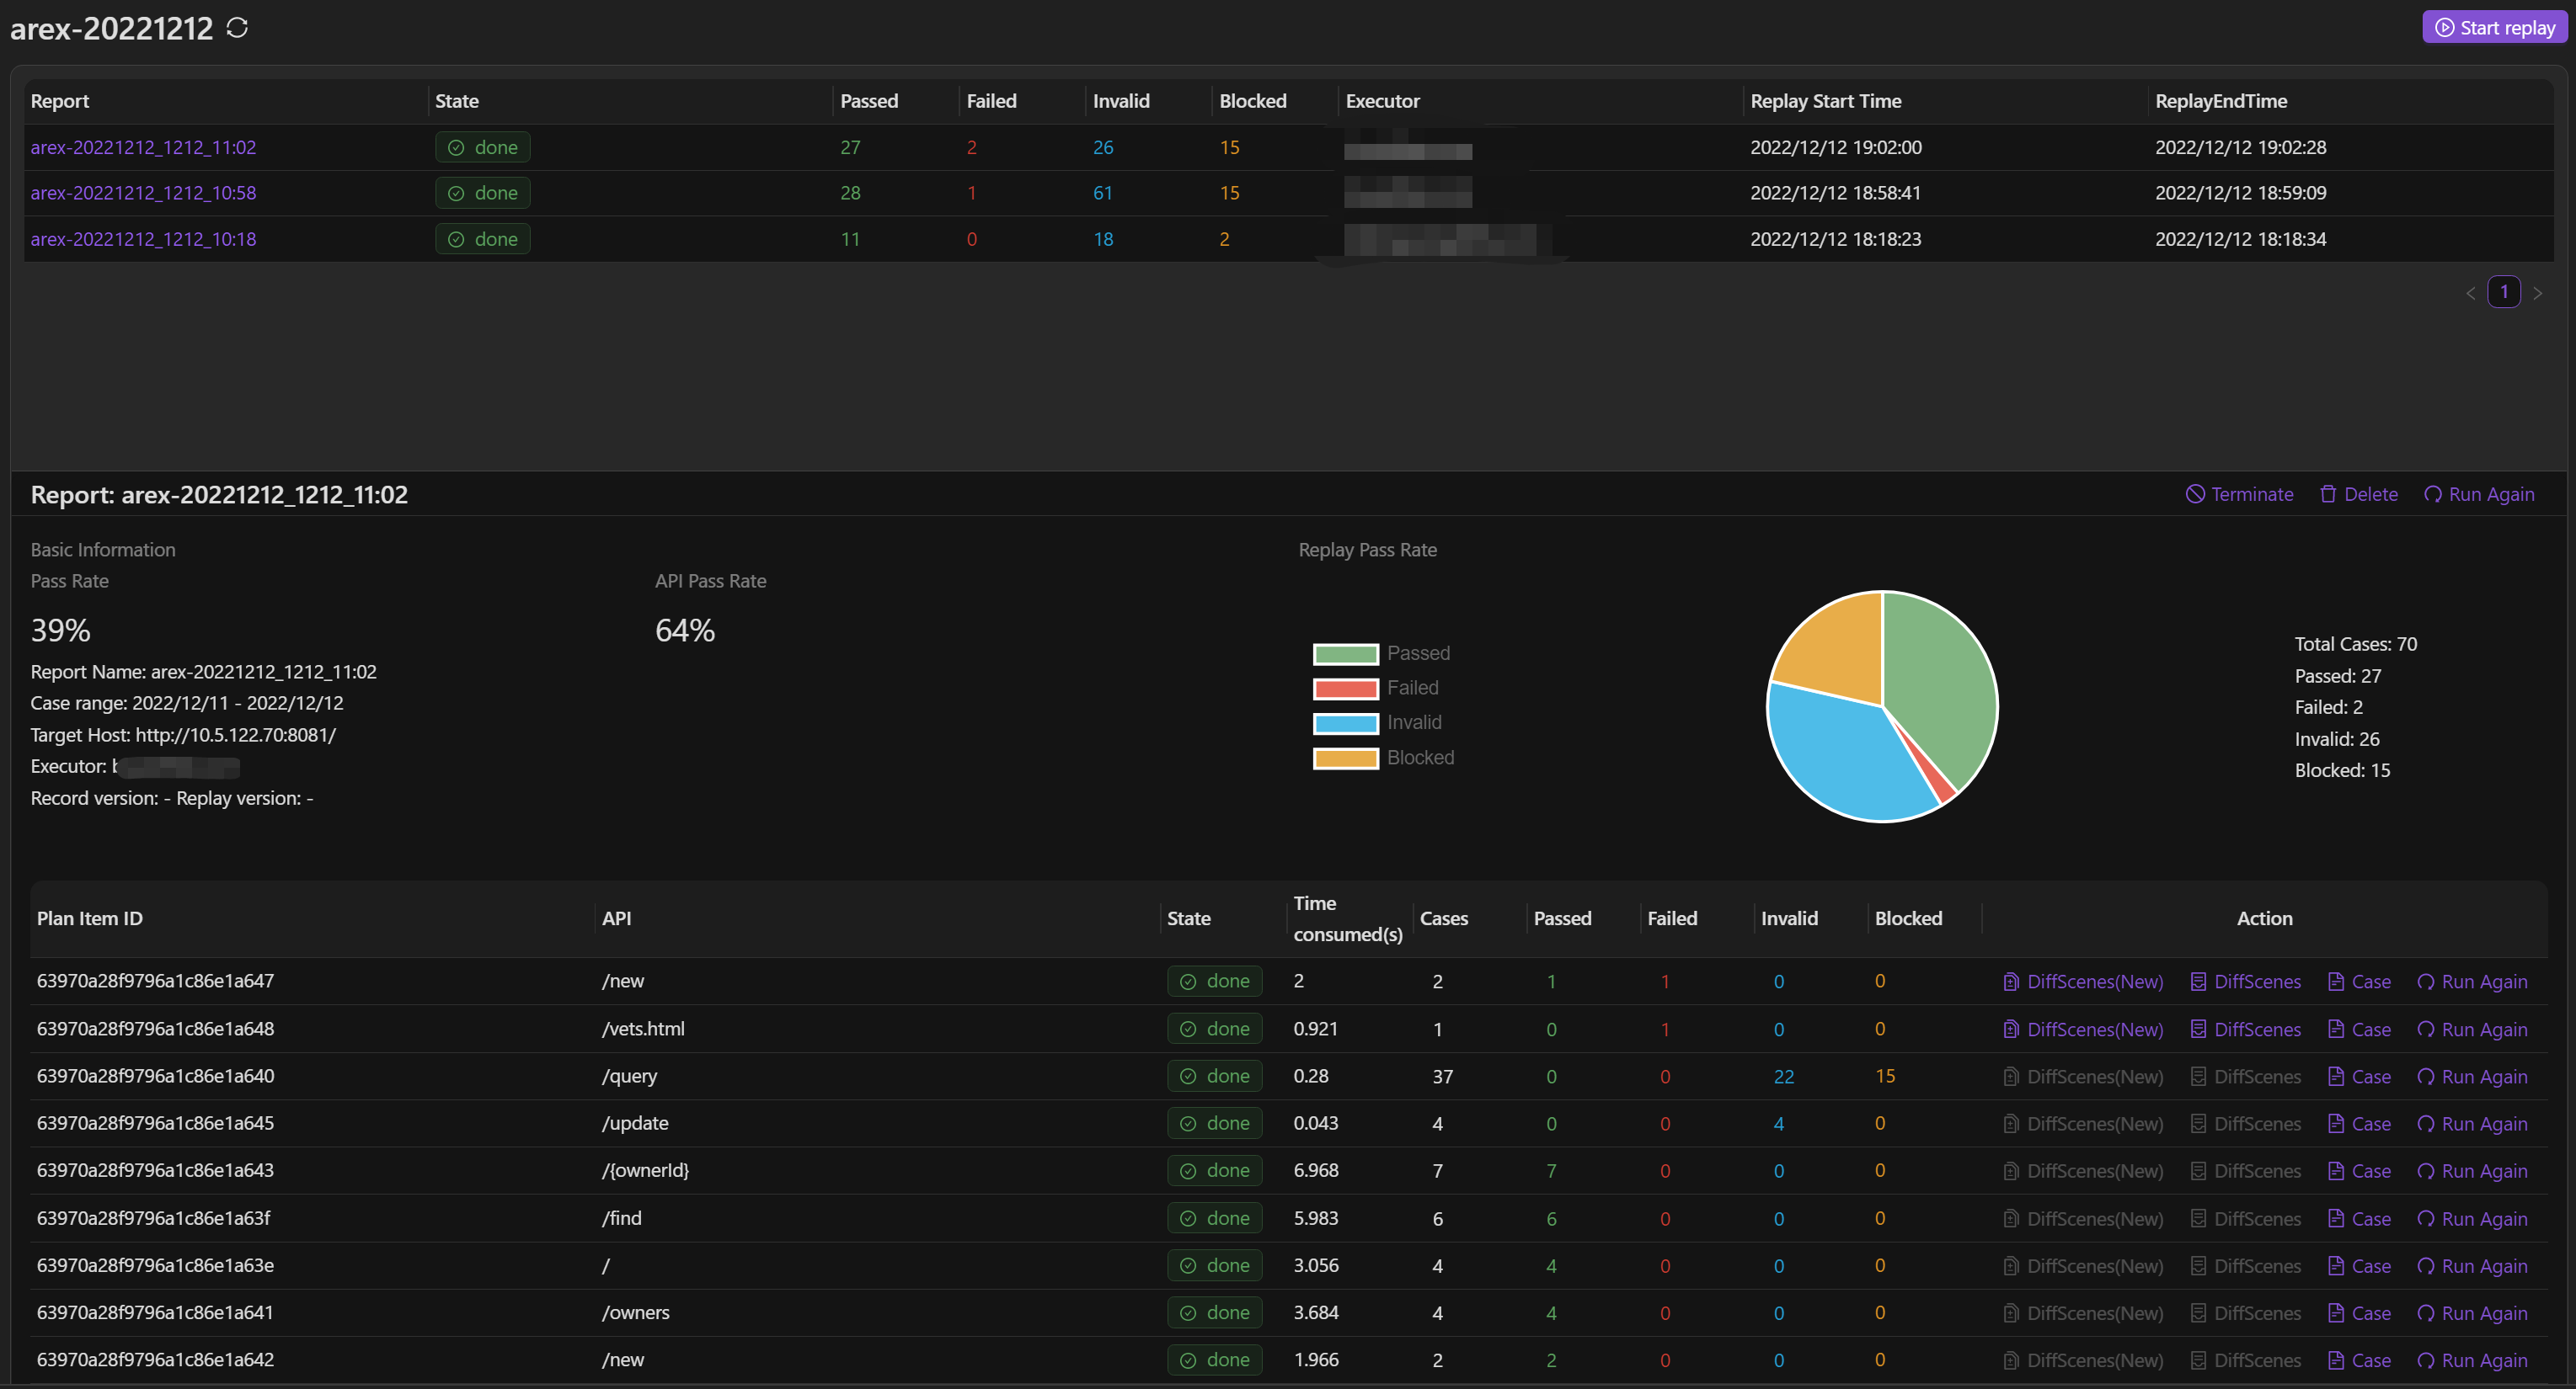
Task: Go to previous page in report pagination
Action: point(2471,293)
